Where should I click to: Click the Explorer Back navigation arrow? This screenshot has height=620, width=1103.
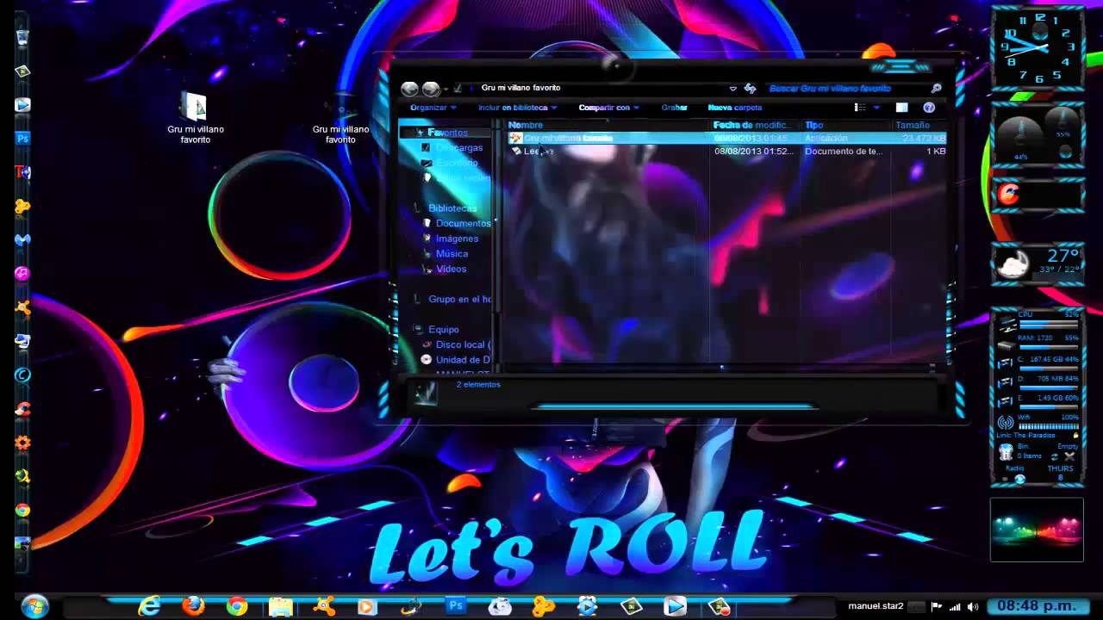pyautogui.click(x=409, y=89)
